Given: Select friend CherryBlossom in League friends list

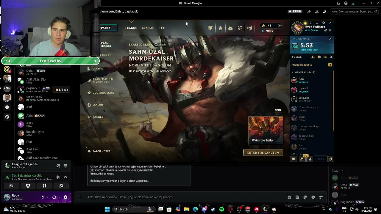Looking at the screenshot, I should pyautogui.click(x=312, y=109).
